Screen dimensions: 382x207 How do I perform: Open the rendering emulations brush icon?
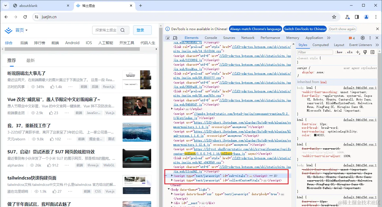(365, 52)
